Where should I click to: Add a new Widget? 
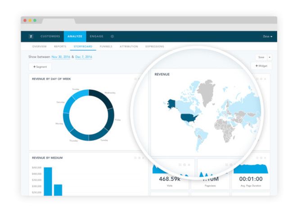tap(261, 66)
